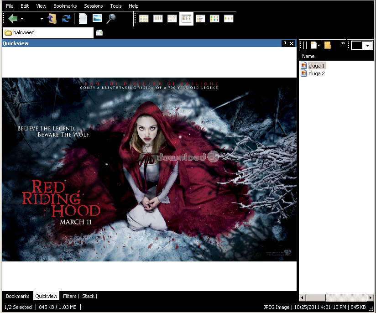Open the magnifier search tool
Screen dimensions: 376x313
tap(111, 18)
